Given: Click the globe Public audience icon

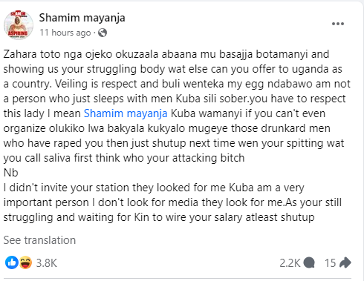Looking at the screenshot, I should 103,33.
